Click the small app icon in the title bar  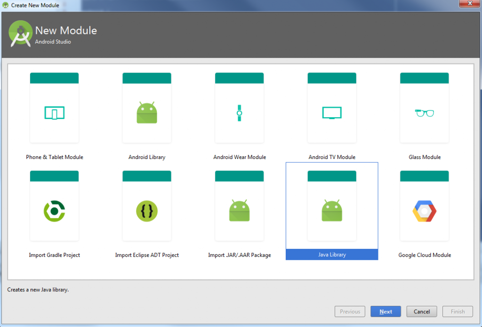(x=5, y=5)
